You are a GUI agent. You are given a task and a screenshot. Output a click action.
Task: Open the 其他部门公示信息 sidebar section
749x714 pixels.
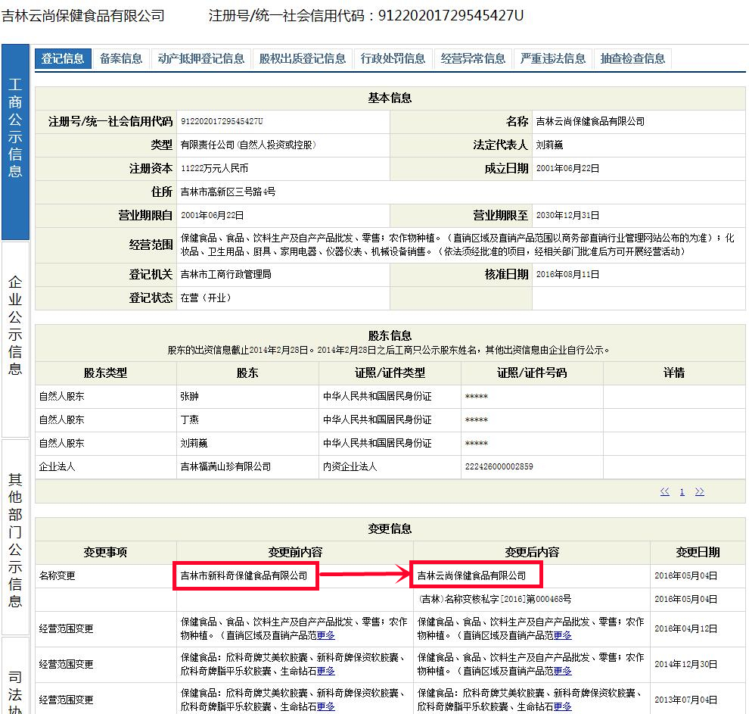click(15, 537)
